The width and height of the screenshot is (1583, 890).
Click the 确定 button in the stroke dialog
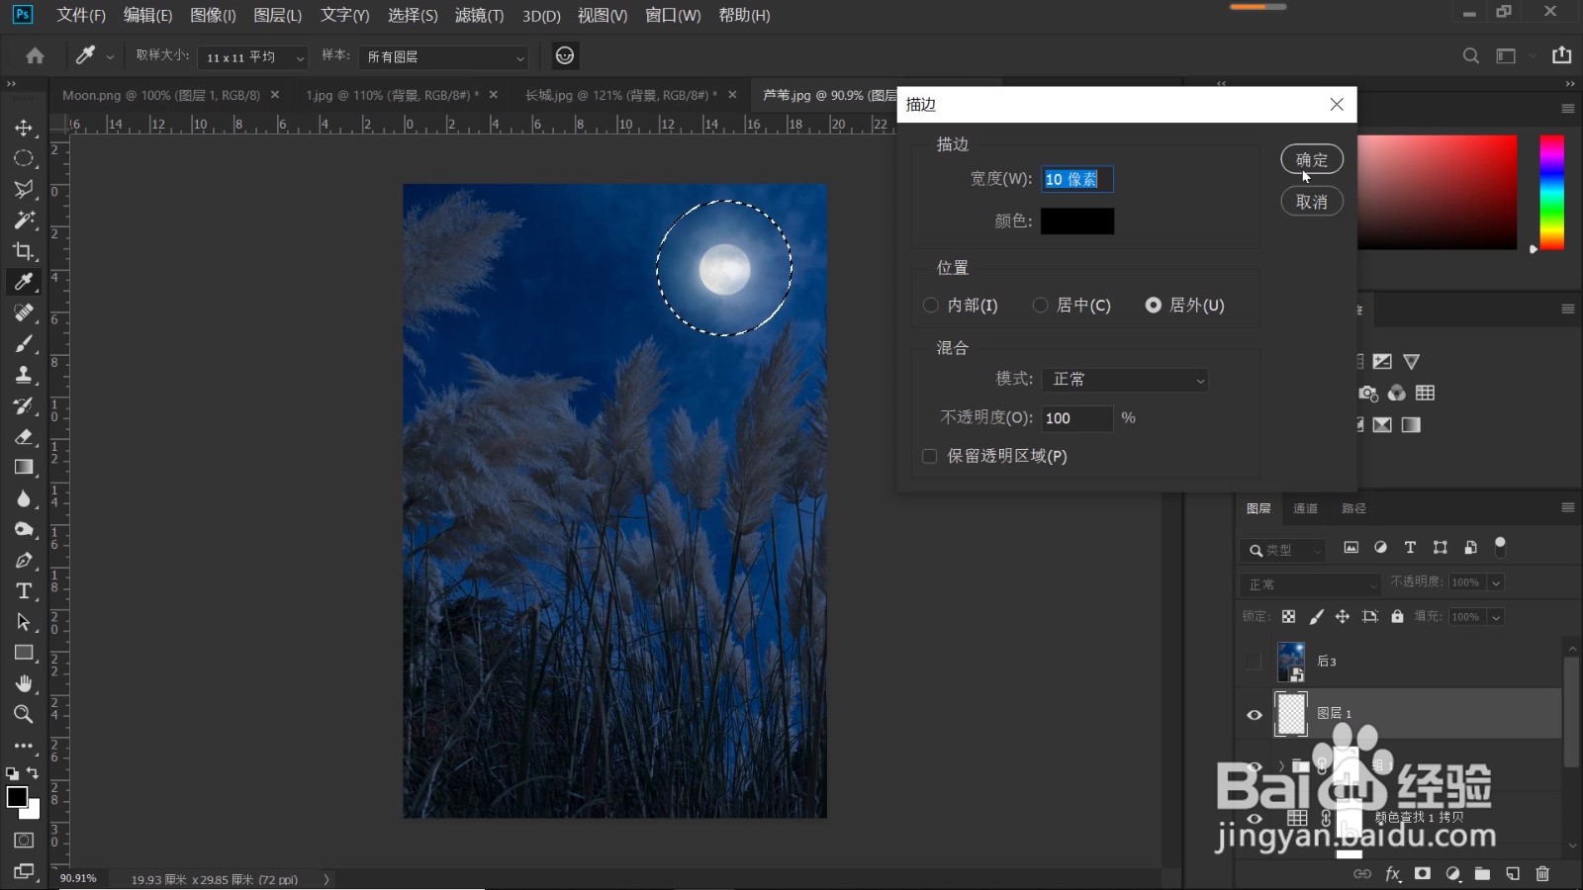point(1312,159)
